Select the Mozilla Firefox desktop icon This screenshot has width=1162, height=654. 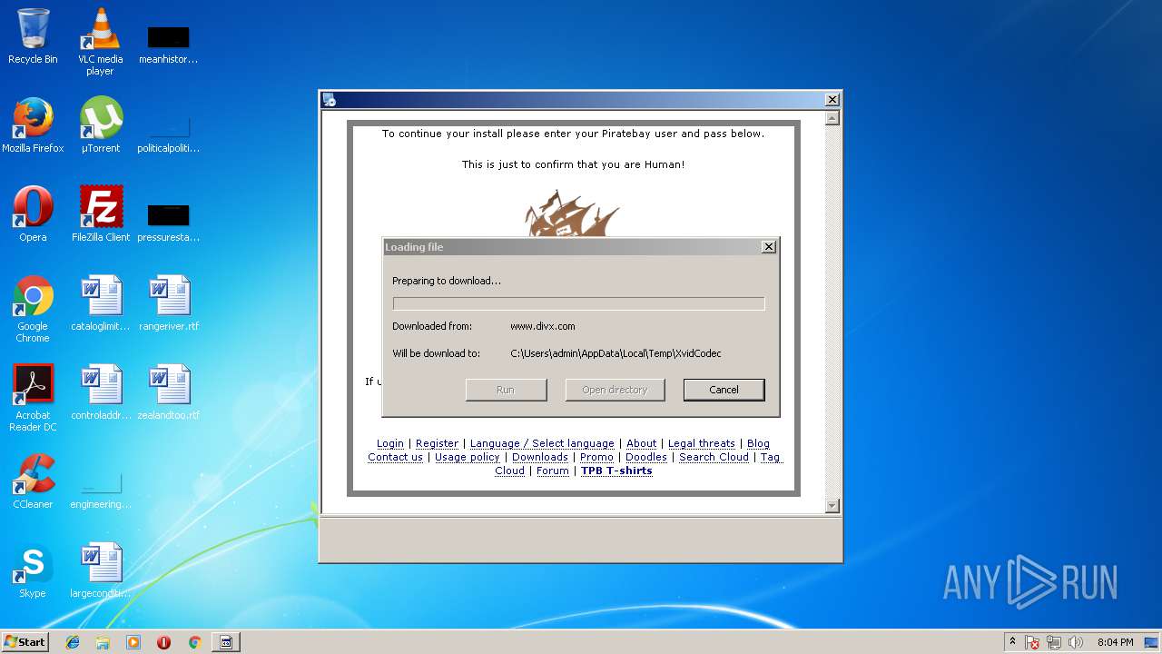33,125
